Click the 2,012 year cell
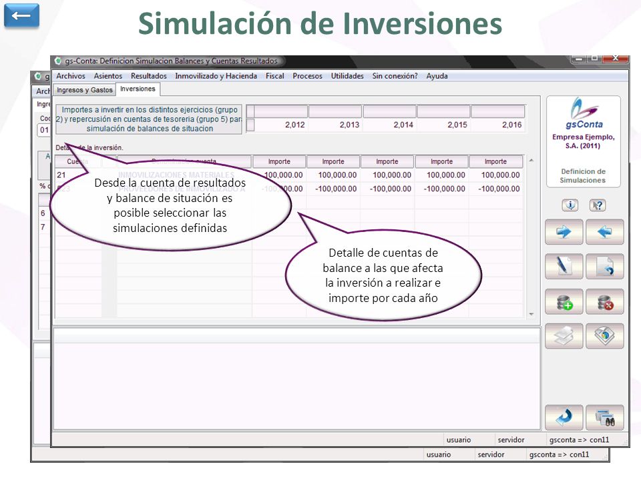Screen dimensions: 641x480 (x=281, y=125)
